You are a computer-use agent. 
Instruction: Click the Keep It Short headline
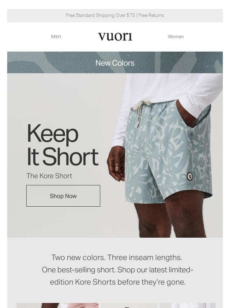pos(63,145)
